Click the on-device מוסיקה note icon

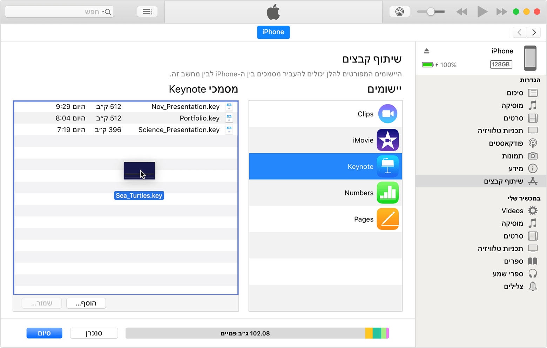[x=533, y=223]
